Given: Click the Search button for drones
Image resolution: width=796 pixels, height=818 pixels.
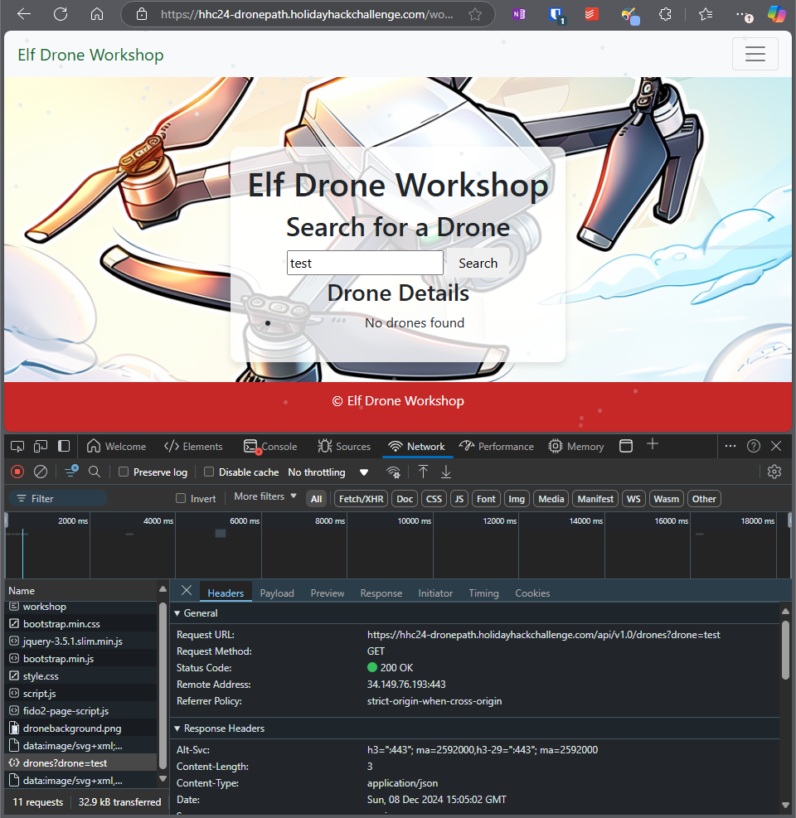Looking at the screenshot, I should 478,263.
